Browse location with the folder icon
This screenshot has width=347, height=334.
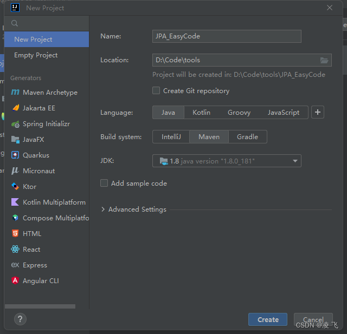324,60
